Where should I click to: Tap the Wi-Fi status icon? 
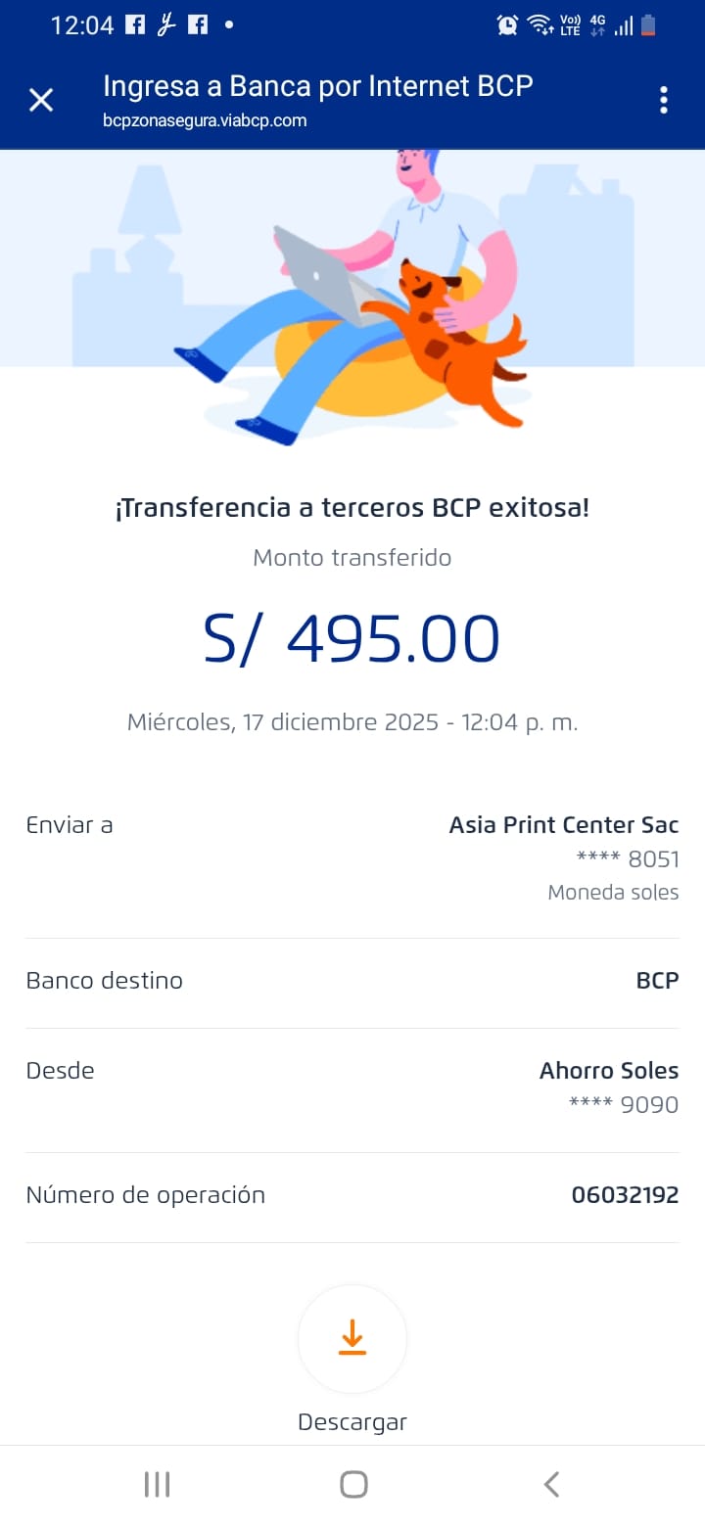pos(540,25)
